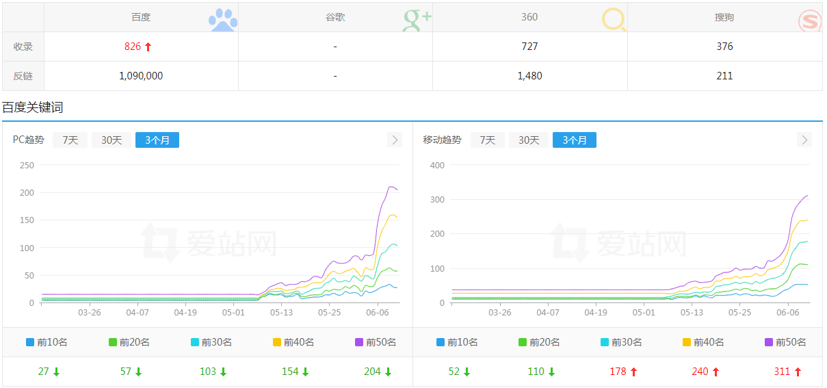Click mobile top-30 value 178
Screen dimensions: 827x388
click(x=618, y=372)
